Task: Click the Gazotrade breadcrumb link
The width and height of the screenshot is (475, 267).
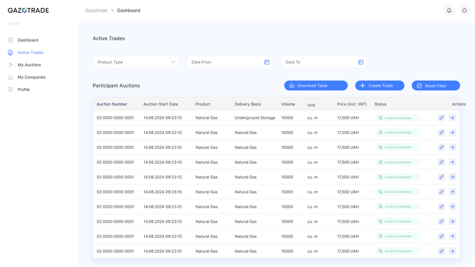Action: click(96, 11)
